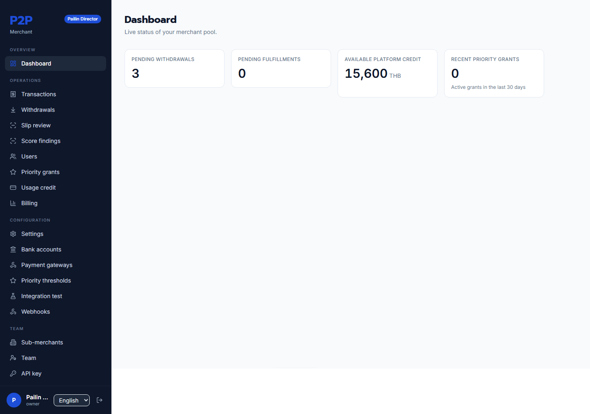Screen dimensions: 590x414
Task: Click the Recent Priority Grants card
Action: [x=494, y=73]
